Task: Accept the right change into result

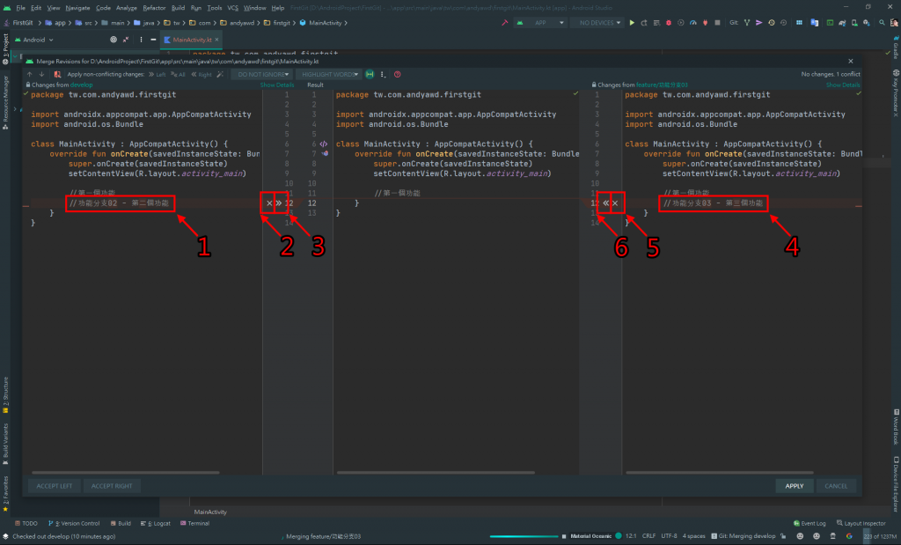Action: coord(605,203)
